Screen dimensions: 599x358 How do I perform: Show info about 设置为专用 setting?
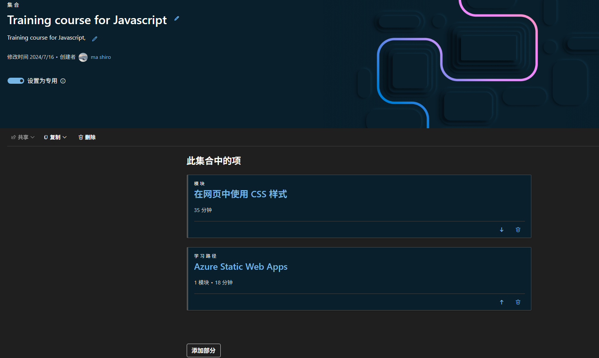pyautogui.click(x=63, y=81)
